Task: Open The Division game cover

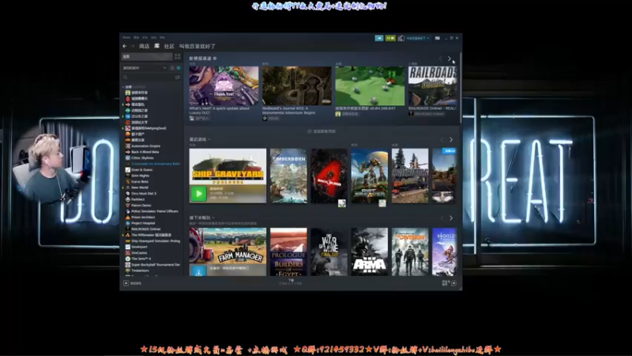Action: click(410, 252)
